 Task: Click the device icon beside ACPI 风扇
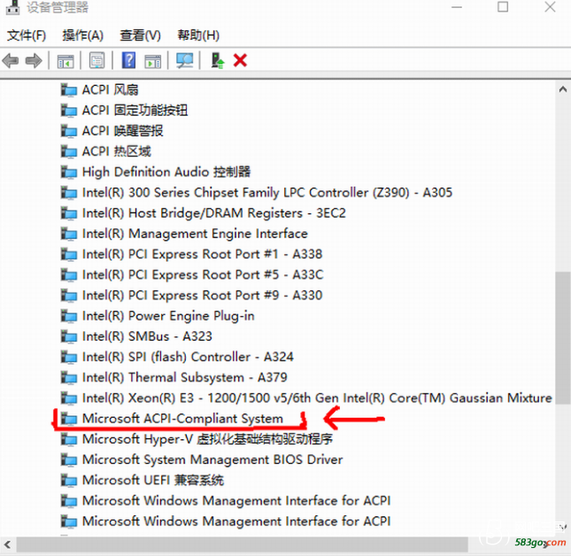(x=68, y=89)
